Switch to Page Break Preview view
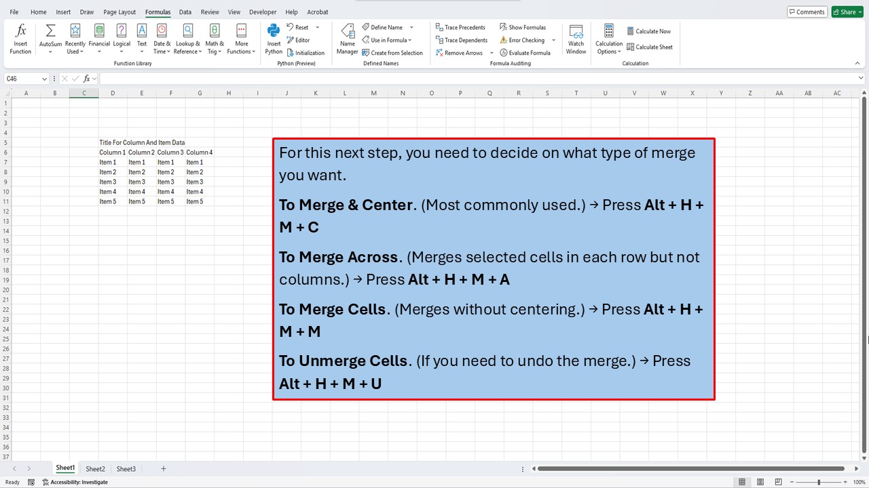Image resolution: width=869 pixels, height=488 pixels. tap(777, 481)
